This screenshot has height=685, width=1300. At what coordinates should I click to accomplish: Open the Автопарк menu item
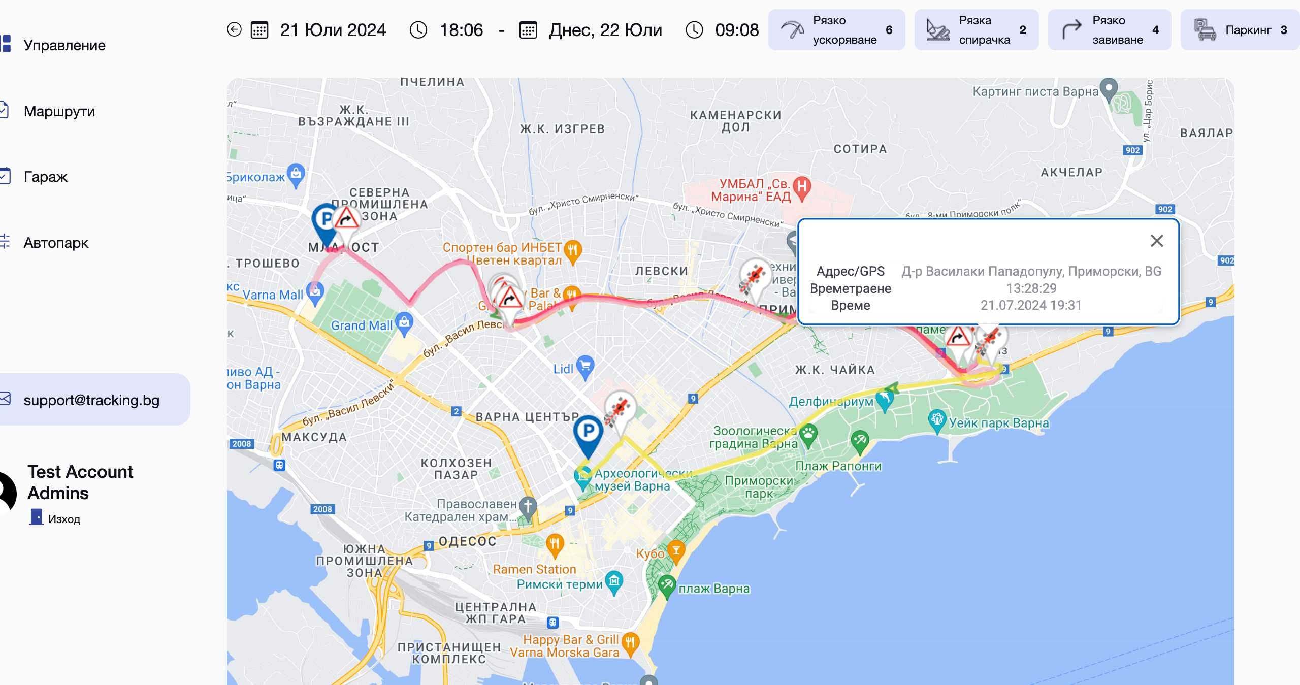(x=56, y=243)
